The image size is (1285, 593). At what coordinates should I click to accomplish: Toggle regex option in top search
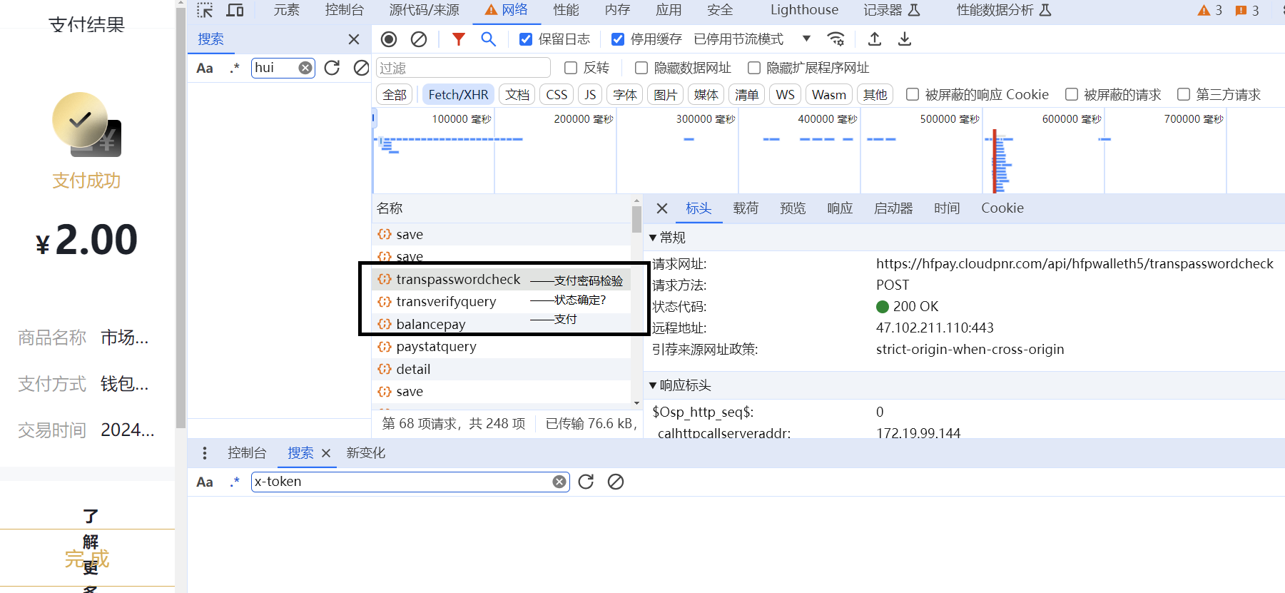[x=235, y=68]
